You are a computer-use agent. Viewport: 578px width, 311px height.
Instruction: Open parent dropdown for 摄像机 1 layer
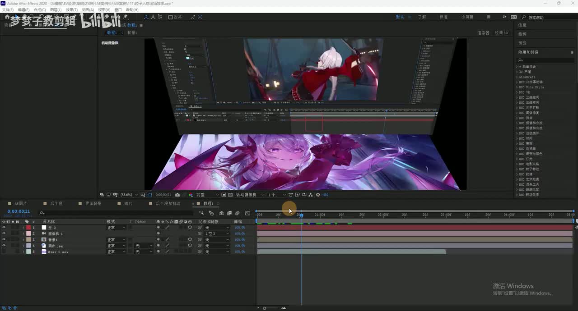(217, 233)
